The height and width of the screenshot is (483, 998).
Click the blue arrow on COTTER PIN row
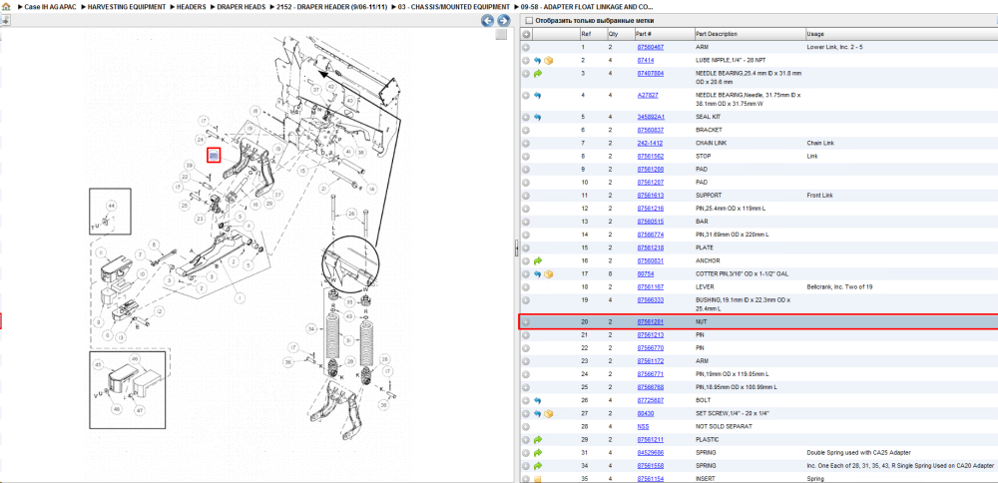(537, 274)
